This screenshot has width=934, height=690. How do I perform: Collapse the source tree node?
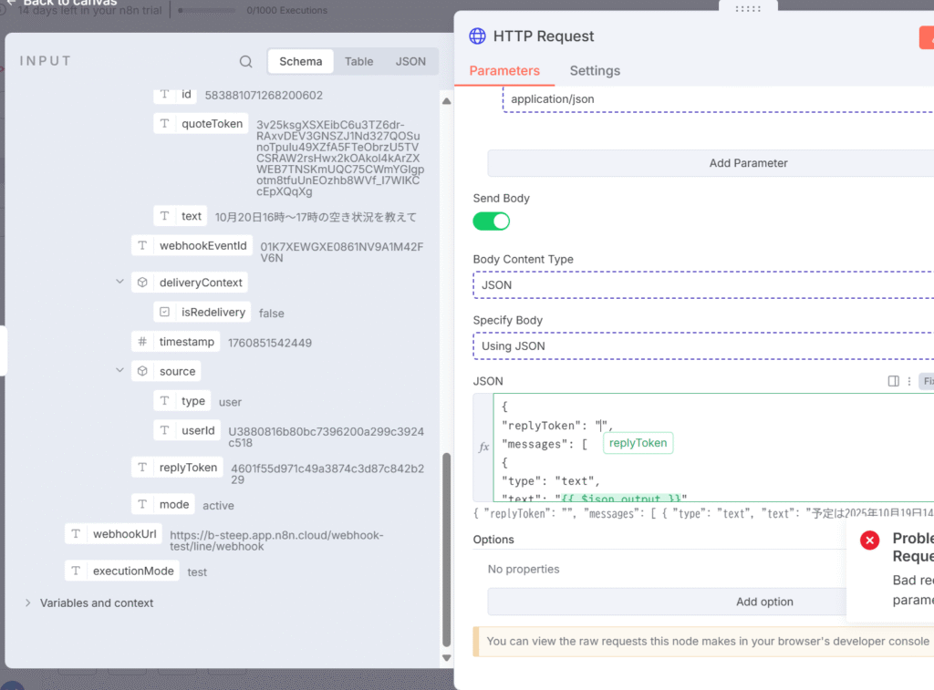point(119,371)
